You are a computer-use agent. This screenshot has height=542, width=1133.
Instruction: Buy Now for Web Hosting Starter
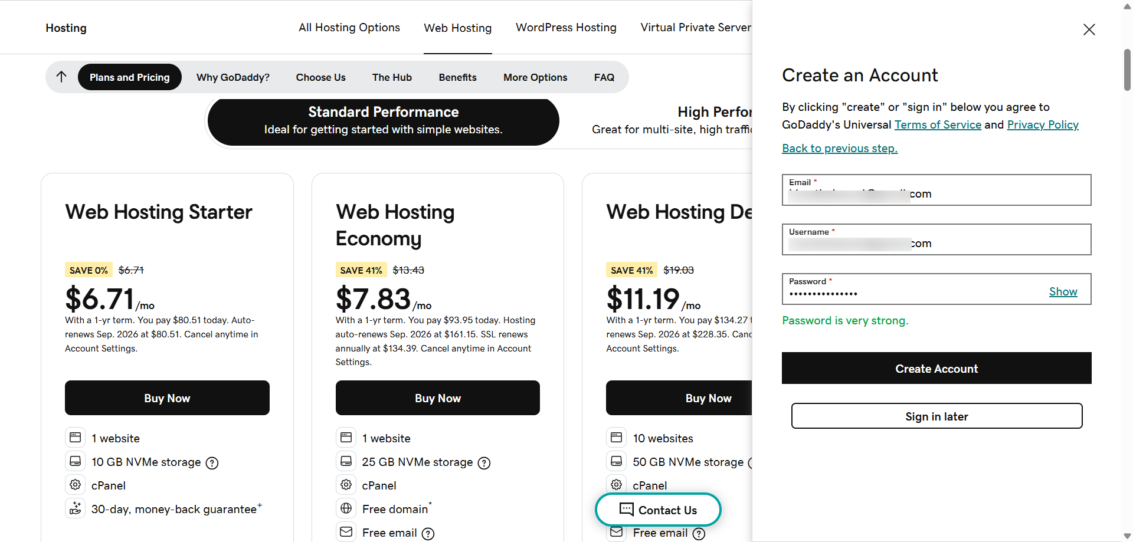(x=167, y=398)
